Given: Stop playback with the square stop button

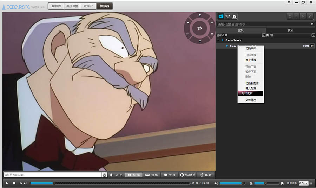Looking at the screenshot, I should coord(14,183).
